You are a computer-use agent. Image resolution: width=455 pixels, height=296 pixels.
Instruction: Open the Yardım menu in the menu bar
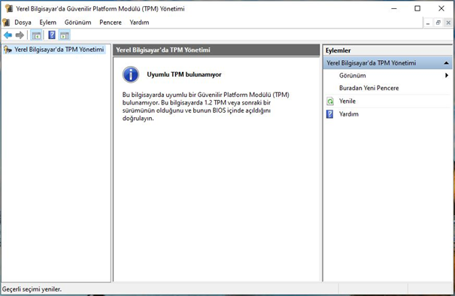pos(139,23)
